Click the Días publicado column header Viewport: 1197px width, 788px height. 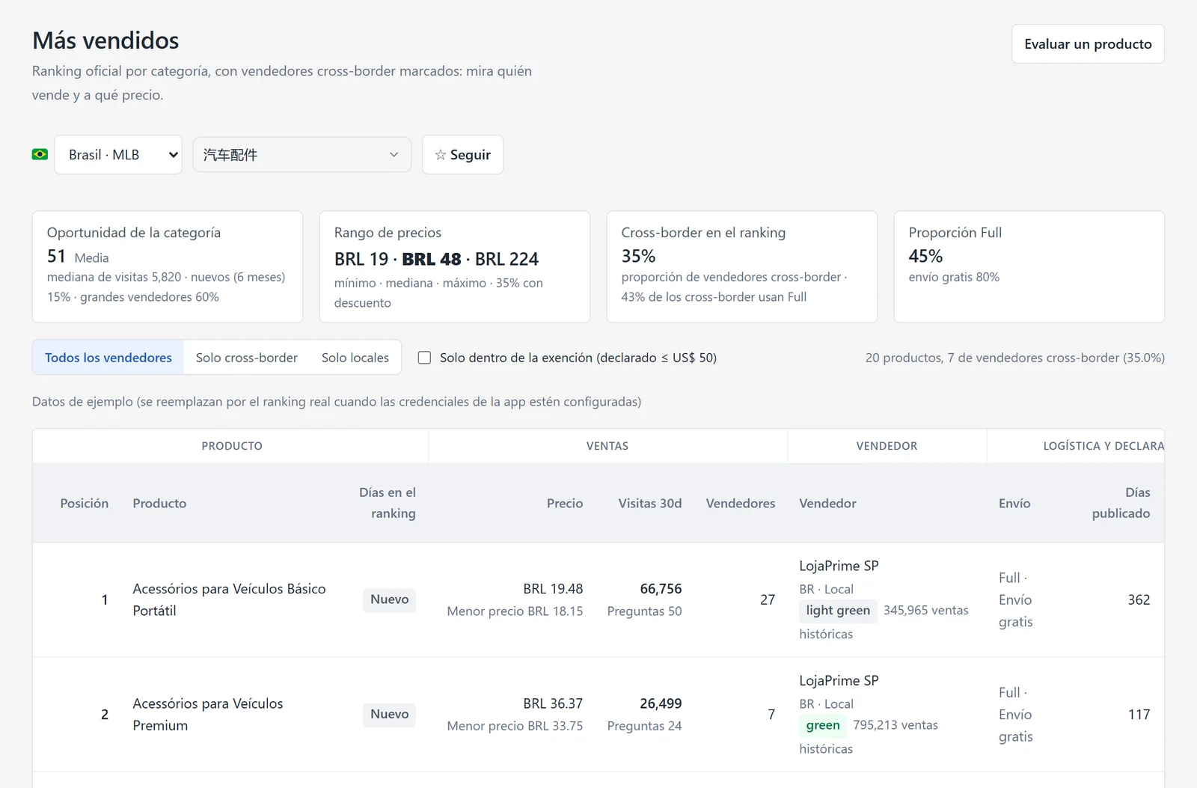coord(1121,503)
